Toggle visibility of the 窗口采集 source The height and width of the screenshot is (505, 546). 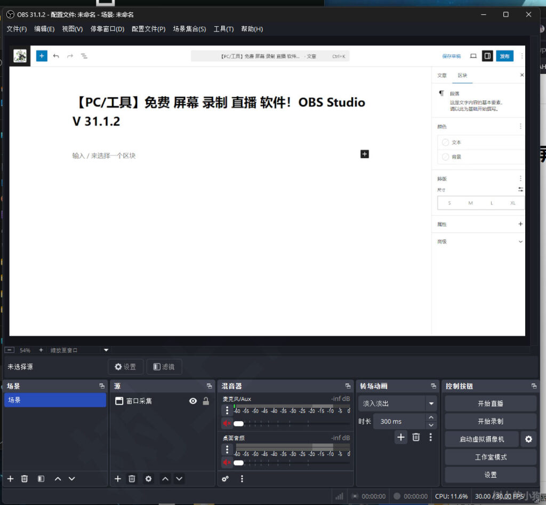point(193,401)
